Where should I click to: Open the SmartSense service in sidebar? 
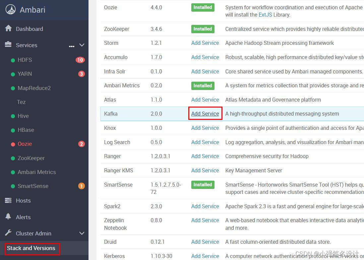pyautogui.click(x=33, y=186)
